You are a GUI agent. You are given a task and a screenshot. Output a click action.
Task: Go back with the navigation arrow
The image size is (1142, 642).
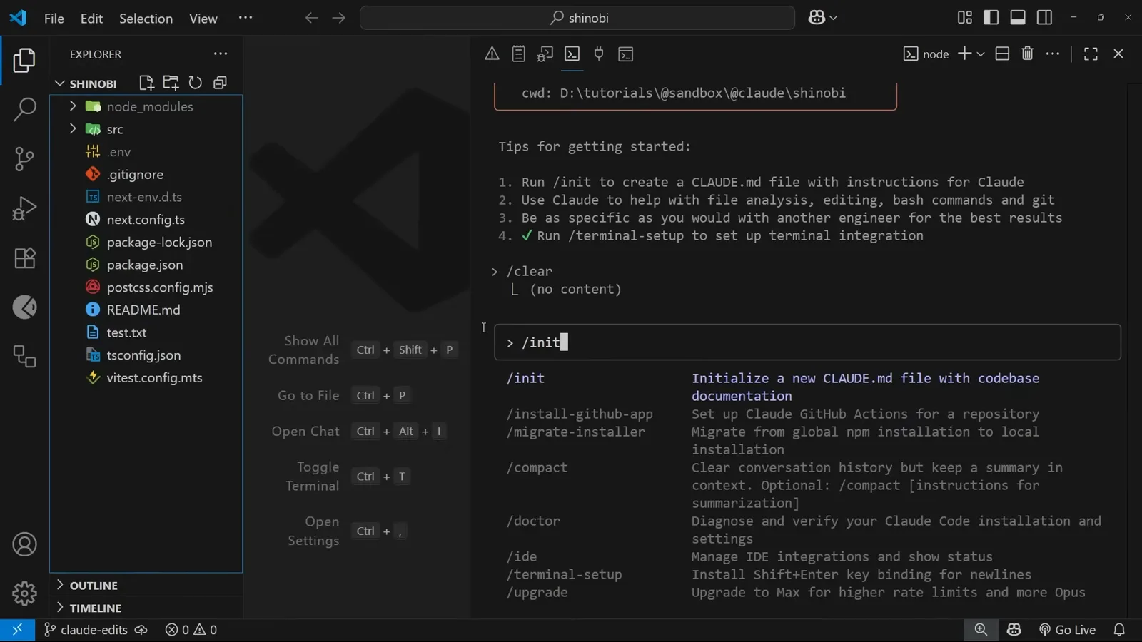coord(312,18)
